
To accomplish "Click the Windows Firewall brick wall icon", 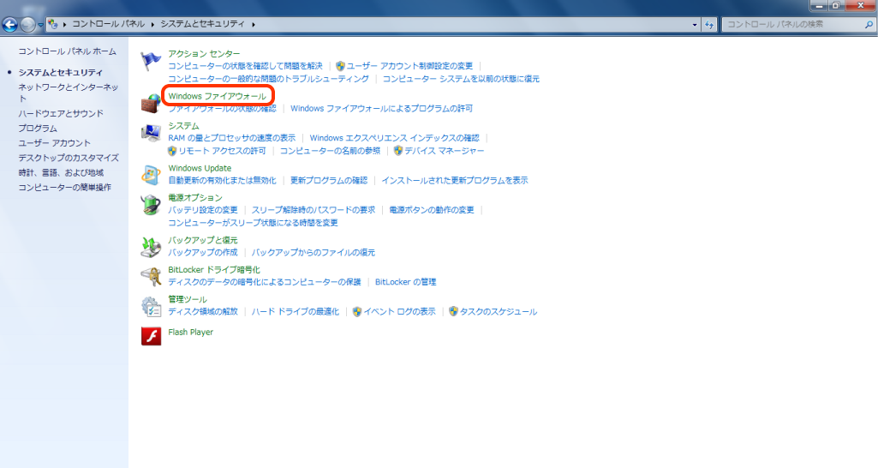I will tap(151, 103).
